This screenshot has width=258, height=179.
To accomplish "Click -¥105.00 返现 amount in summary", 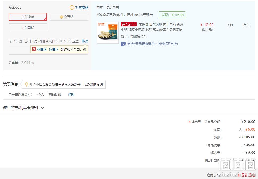I will [x=247, y=137].
